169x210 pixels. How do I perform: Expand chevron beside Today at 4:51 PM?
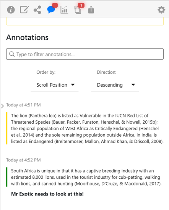[2, 106]
